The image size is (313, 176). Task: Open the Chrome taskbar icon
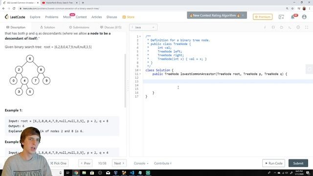(x=76, y=173)
